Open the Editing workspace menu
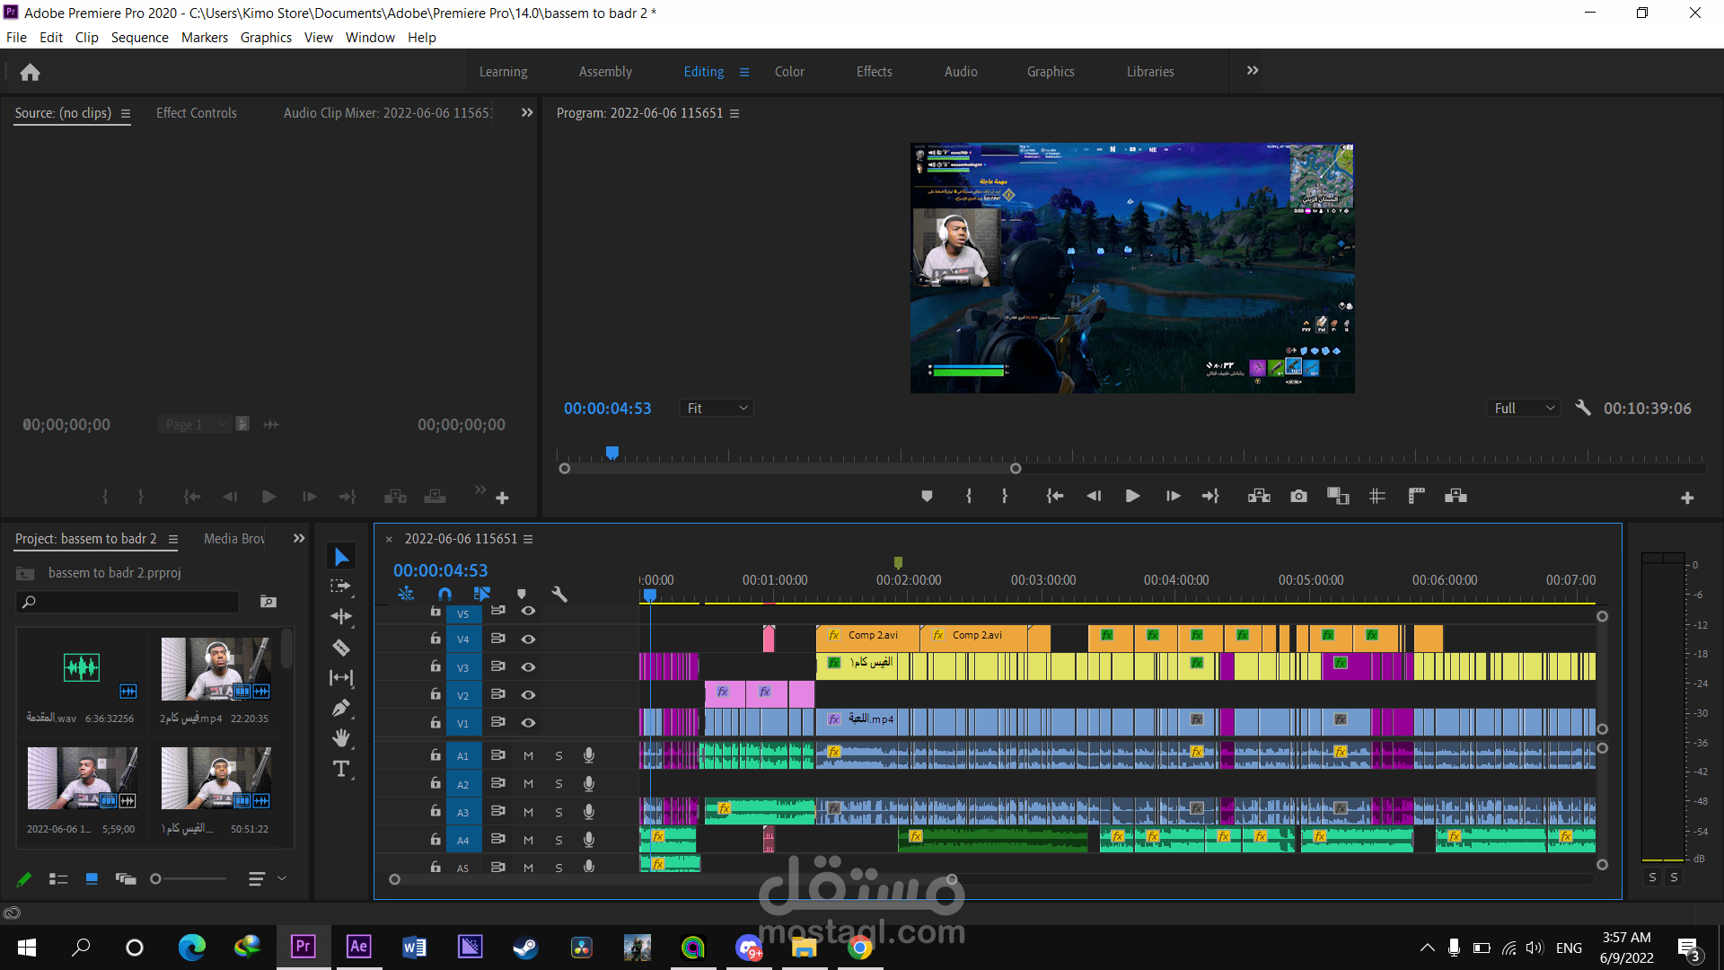This screenshot has width=1724, height=970. point(744,72)
